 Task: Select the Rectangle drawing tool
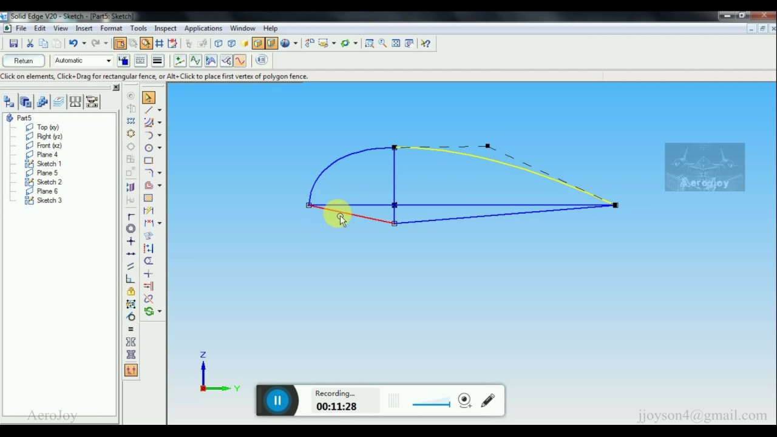(148, 161)
